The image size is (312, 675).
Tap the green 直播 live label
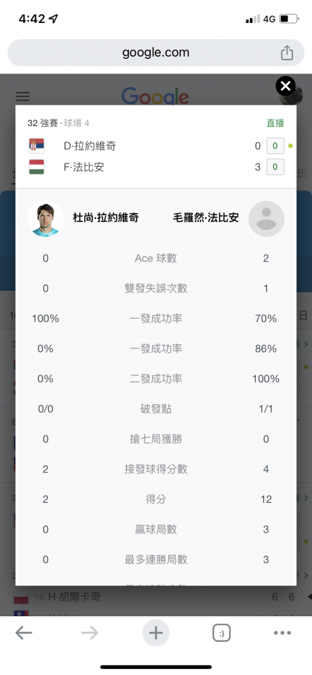coord(276,123)
